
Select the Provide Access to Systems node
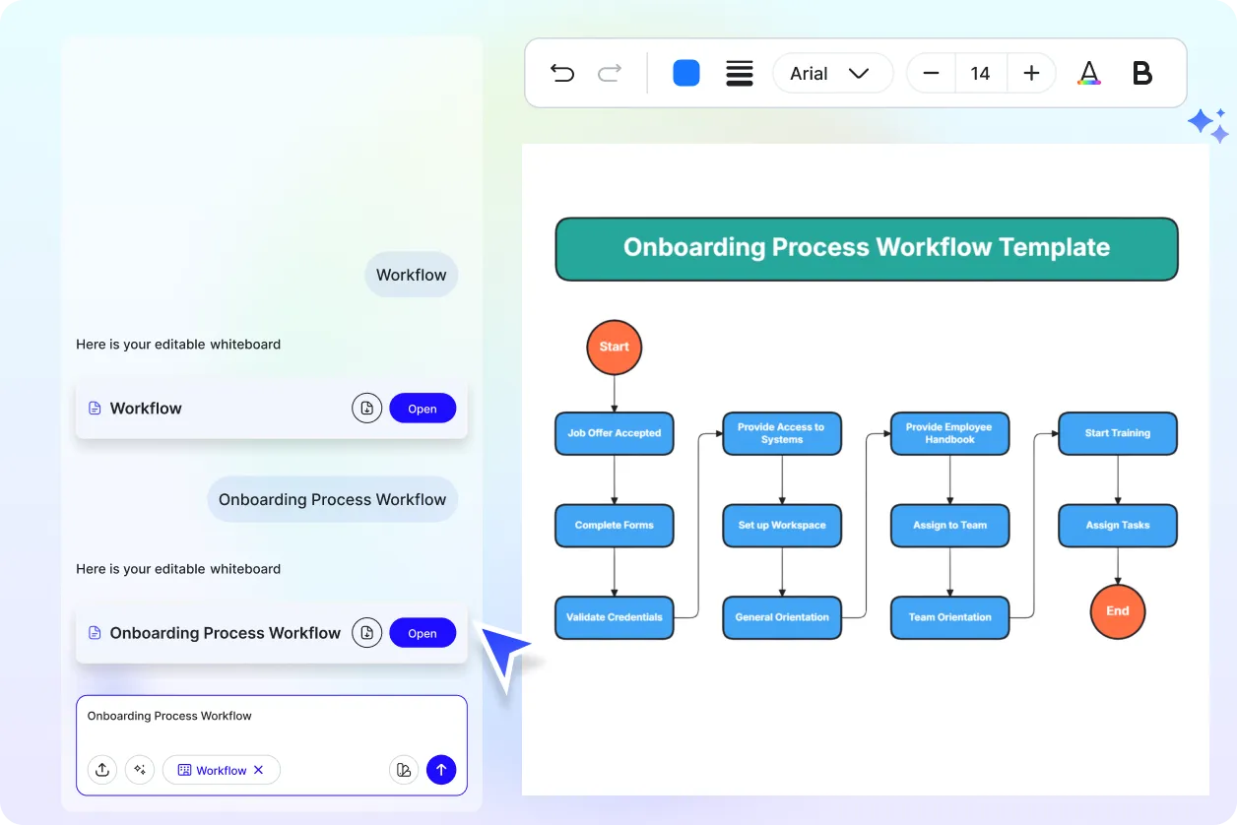[x=782, y=433]
